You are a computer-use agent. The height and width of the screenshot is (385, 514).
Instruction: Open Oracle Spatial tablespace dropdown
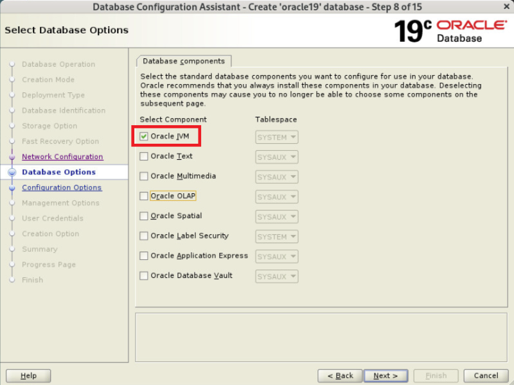277,217
